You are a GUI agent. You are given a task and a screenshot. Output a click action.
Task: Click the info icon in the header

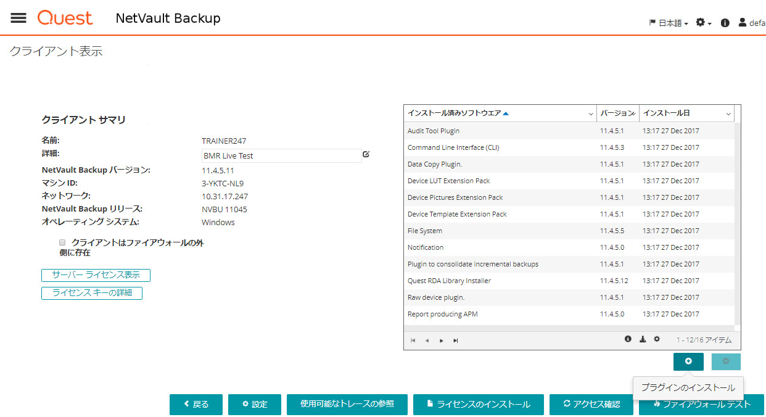point(725,23)
